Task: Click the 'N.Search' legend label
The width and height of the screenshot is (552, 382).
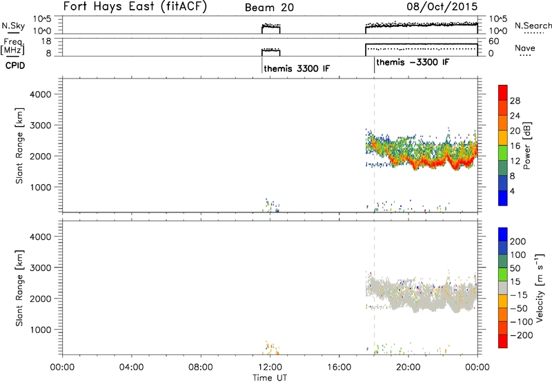Action: tap(533, 26)
